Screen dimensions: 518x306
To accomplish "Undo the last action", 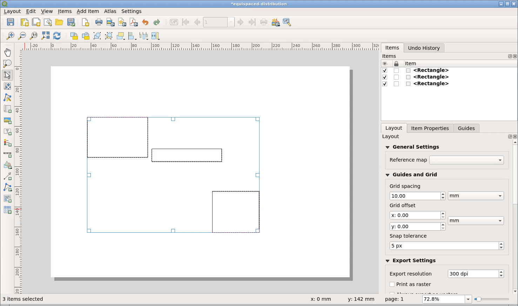I will tap(145, 22).
